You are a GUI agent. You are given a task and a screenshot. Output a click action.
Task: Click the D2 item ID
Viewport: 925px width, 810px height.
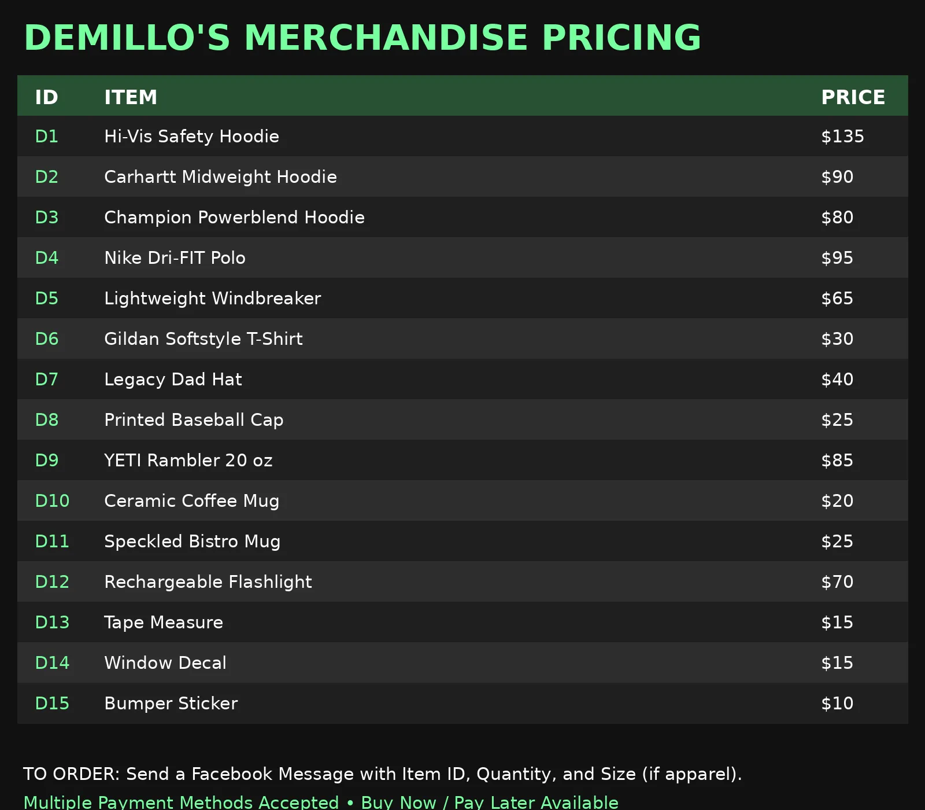[47, 176]
